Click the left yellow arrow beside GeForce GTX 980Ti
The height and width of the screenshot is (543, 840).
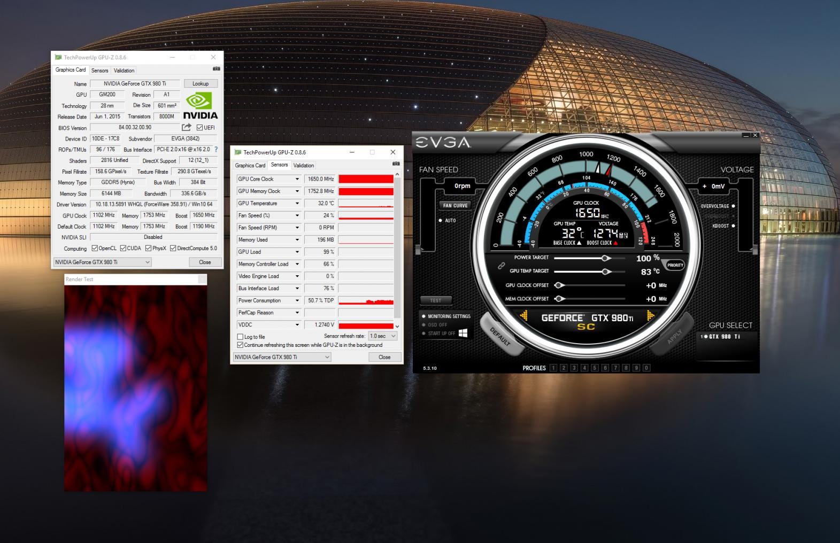click(x=523, y=316)
